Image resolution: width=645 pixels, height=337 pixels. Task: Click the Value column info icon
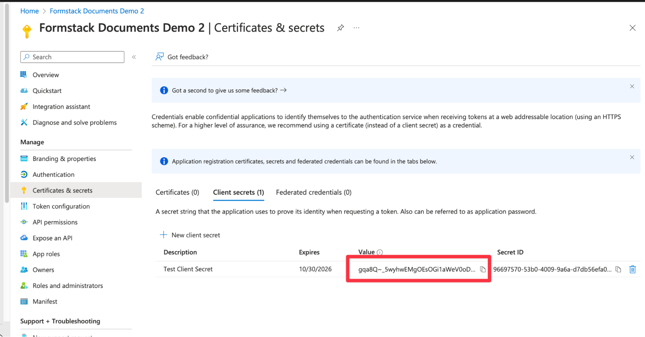point(380,252)
